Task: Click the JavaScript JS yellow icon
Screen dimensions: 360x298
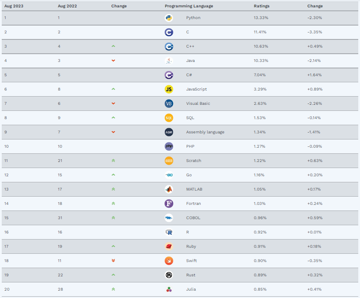Action: 169,89
